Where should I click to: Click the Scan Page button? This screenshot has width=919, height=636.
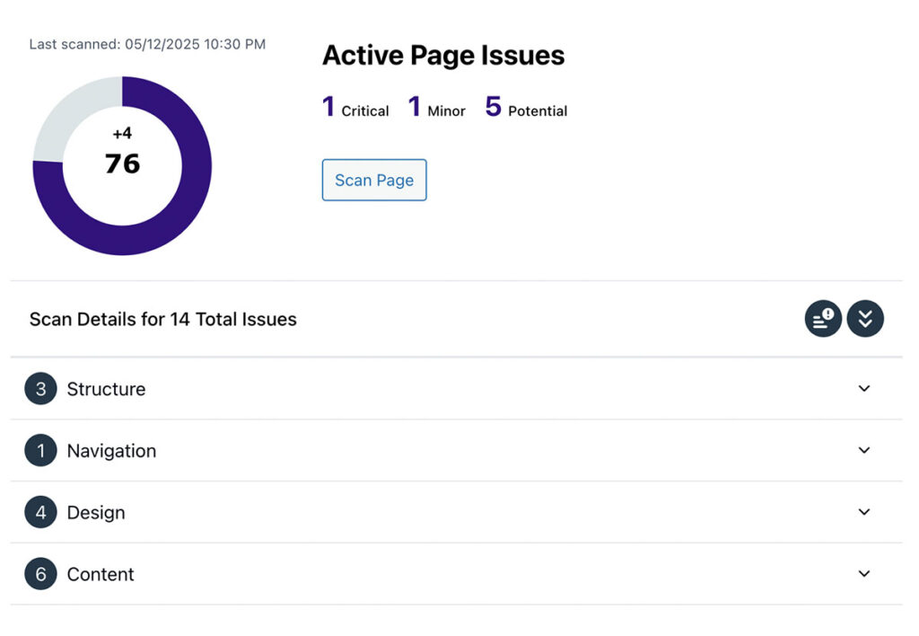click(x=374, y=181)
